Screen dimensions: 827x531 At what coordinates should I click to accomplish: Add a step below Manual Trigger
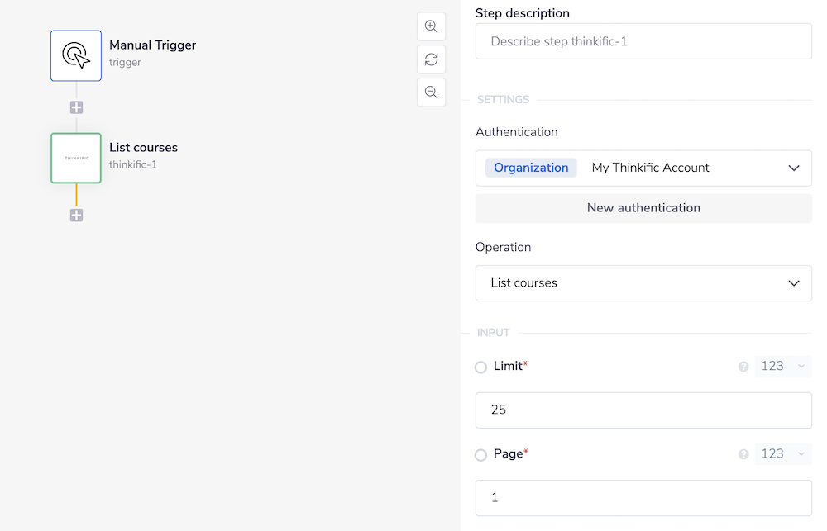(x=76, y=107)
